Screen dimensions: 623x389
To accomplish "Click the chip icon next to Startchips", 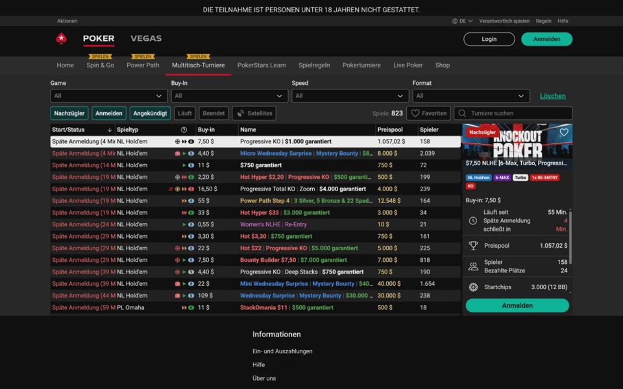I will point(473,287).
